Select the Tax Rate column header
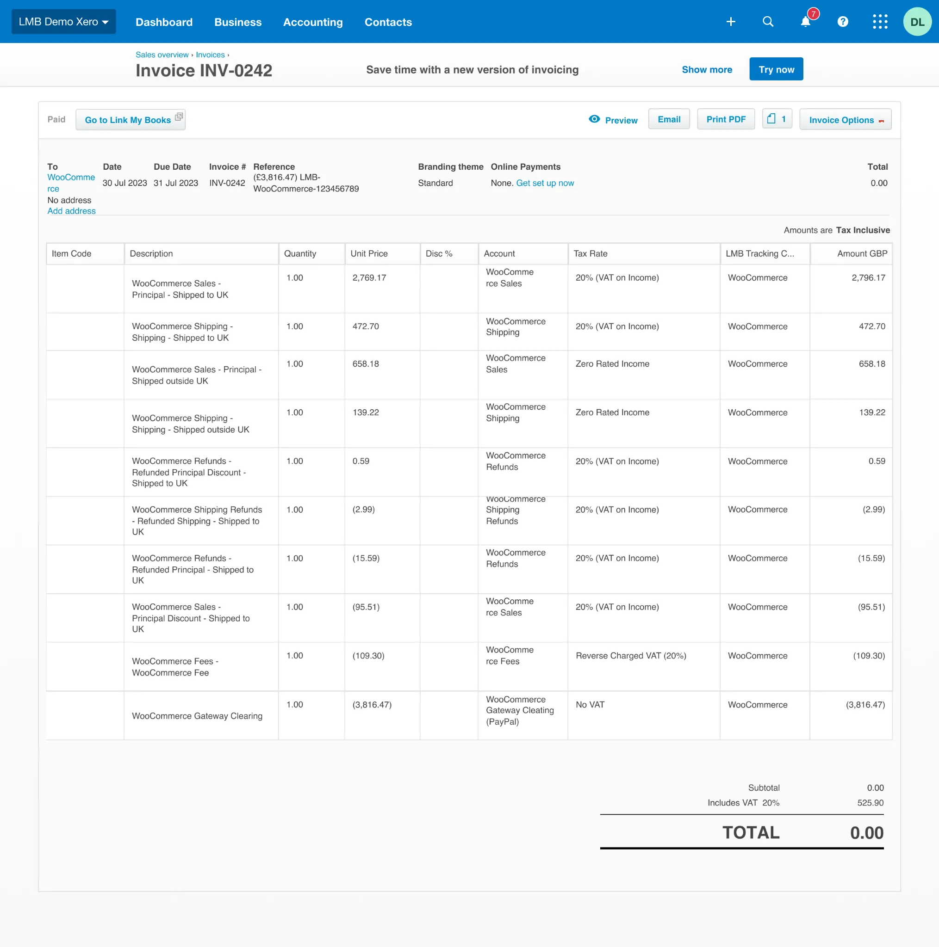 (644, 253)
